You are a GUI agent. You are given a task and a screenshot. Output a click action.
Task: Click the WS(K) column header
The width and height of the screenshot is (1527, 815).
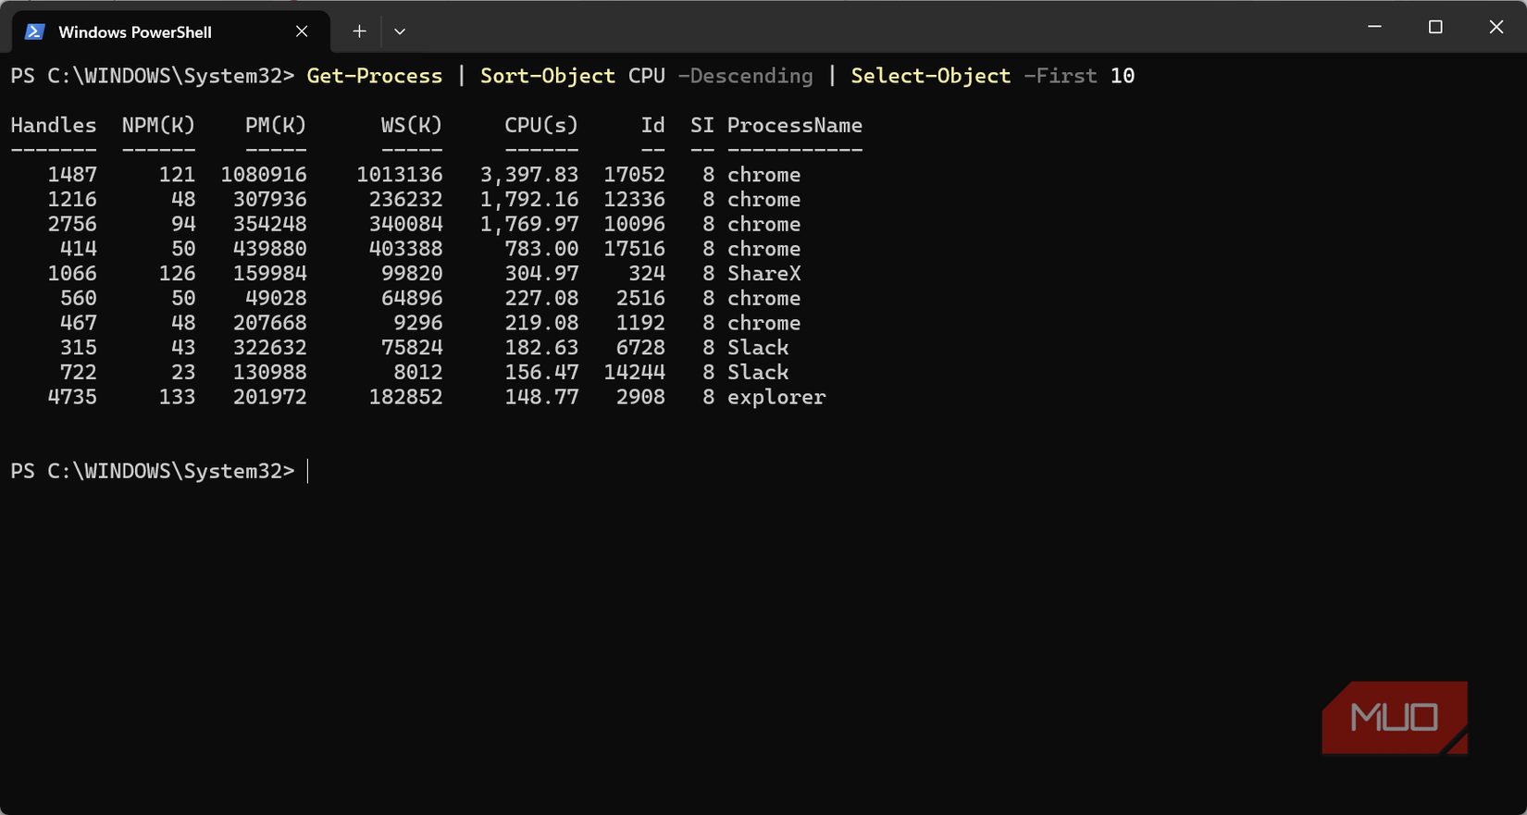coord(412,125)
